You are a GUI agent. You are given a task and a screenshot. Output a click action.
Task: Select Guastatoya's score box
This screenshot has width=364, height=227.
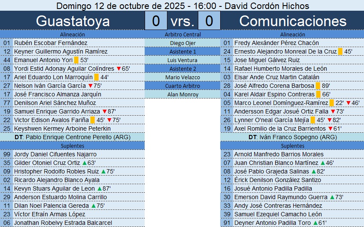(156, 21)
